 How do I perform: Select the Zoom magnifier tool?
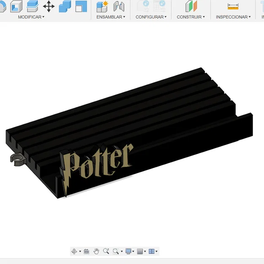(106, 251)
